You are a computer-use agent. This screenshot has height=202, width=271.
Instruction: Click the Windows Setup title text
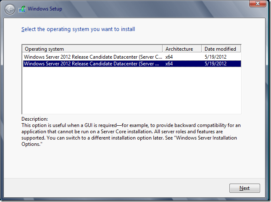(x=45, y=8)
